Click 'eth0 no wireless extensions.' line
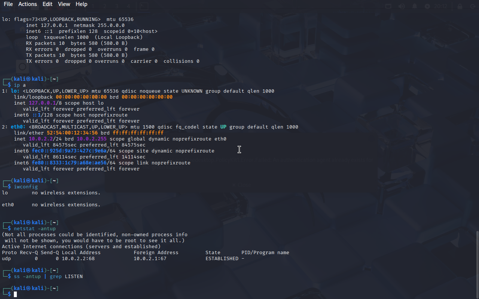 pyautogui.click(x=51, y=205)
